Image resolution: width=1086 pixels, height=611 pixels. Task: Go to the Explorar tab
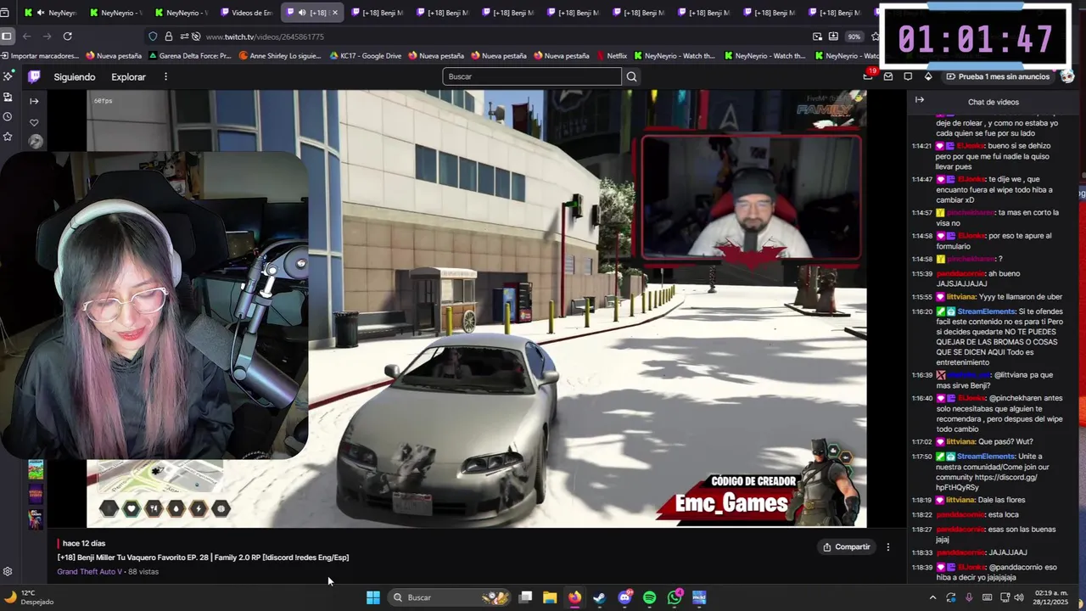(128, 76)
